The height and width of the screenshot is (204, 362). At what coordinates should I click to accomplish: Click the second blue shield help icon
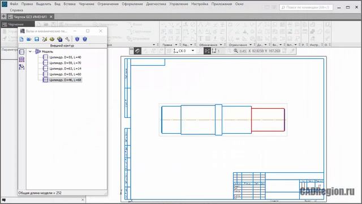pyautogui.click(x=85, y=39)
